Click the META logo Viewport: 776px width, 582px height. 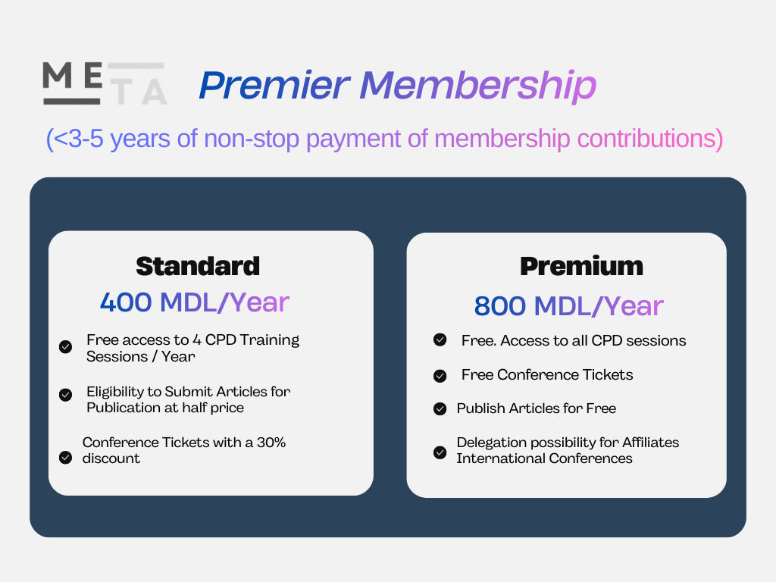pos(105,83)
